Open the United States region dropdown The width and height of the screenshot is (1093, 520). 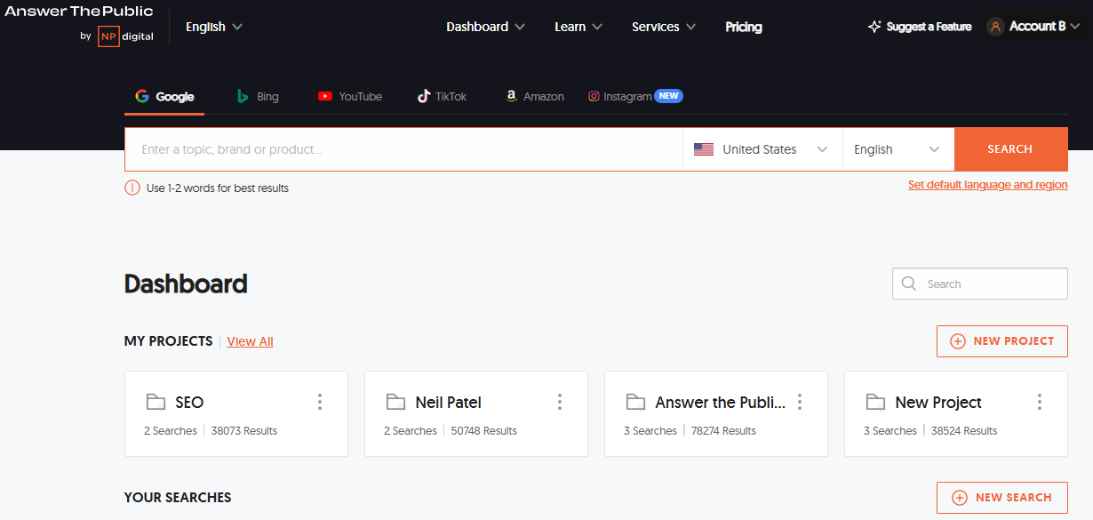coord(762,149)
